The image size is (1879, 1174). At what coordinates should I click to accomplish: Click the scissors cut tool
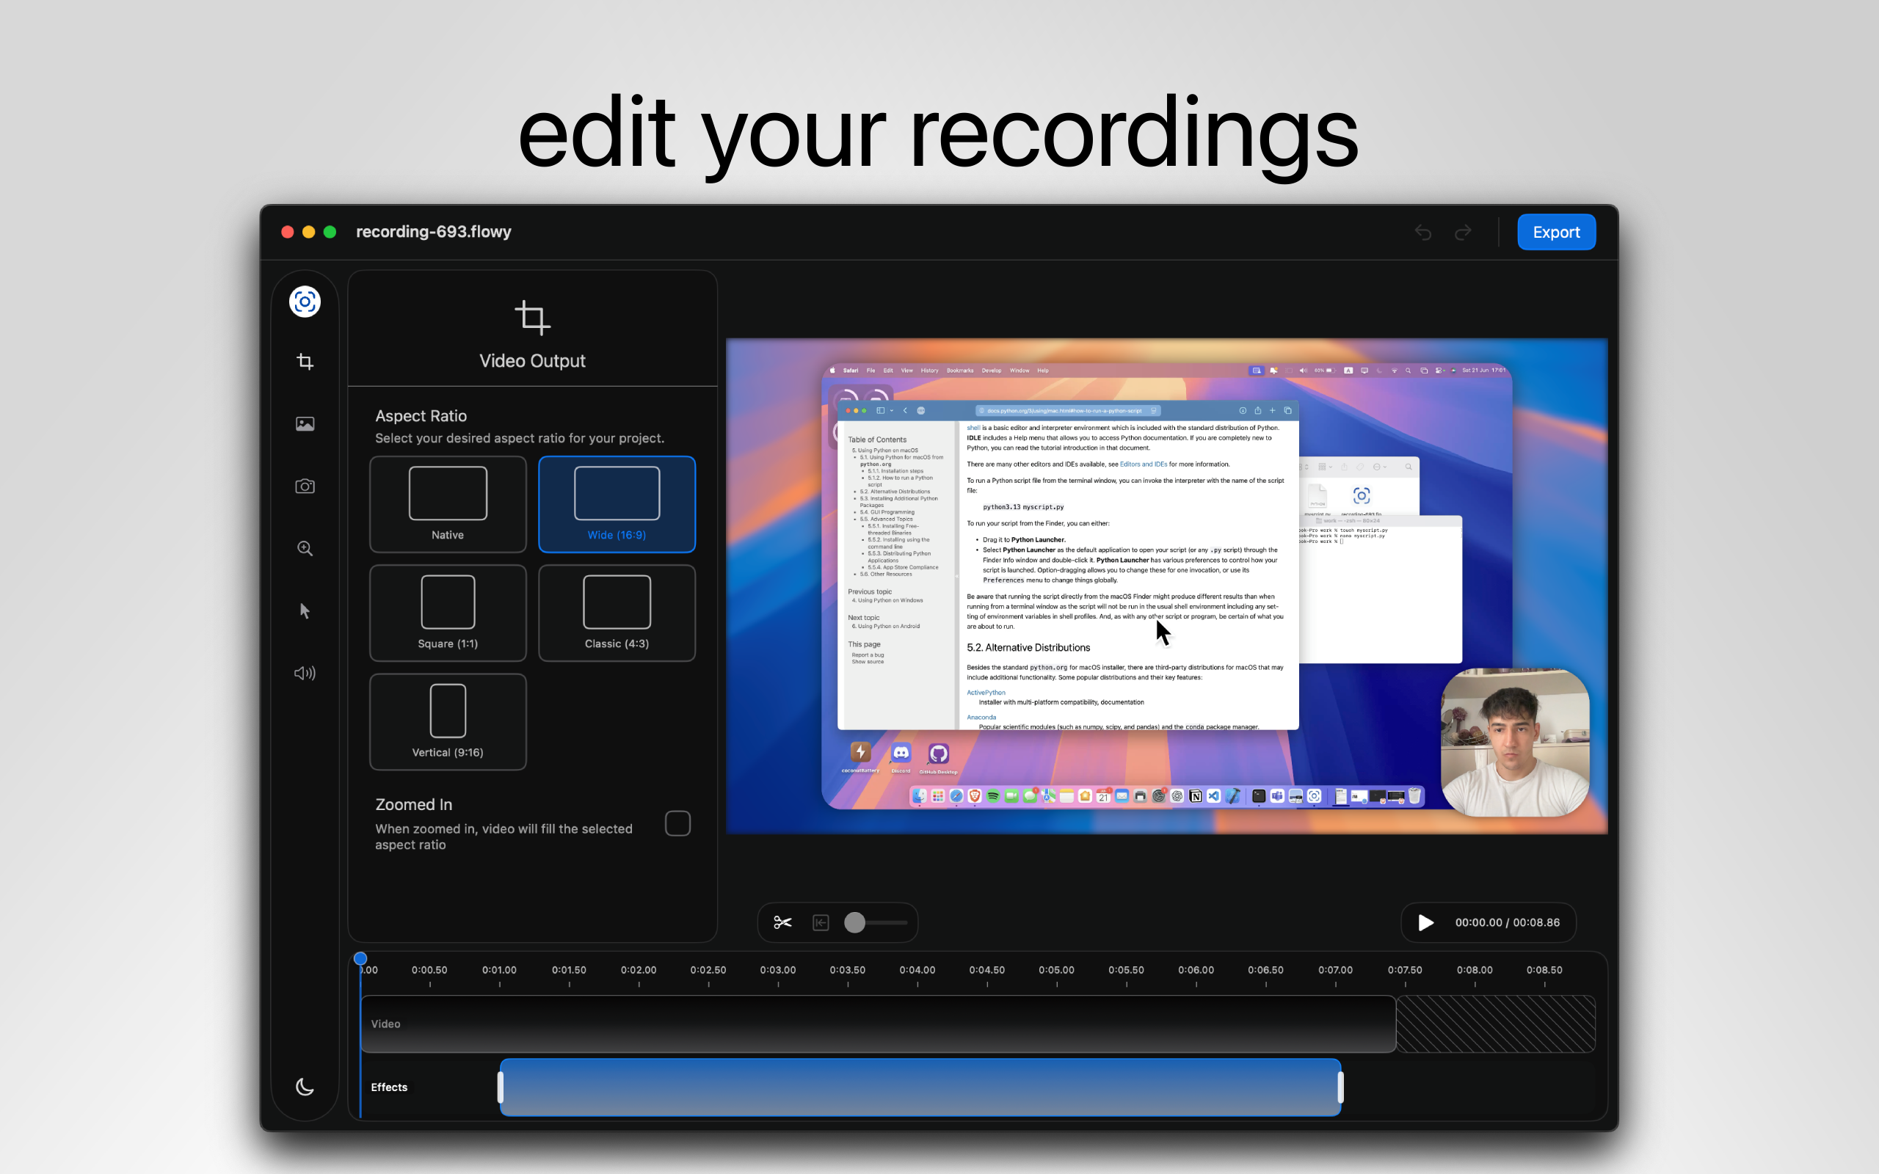coord(782,922)
